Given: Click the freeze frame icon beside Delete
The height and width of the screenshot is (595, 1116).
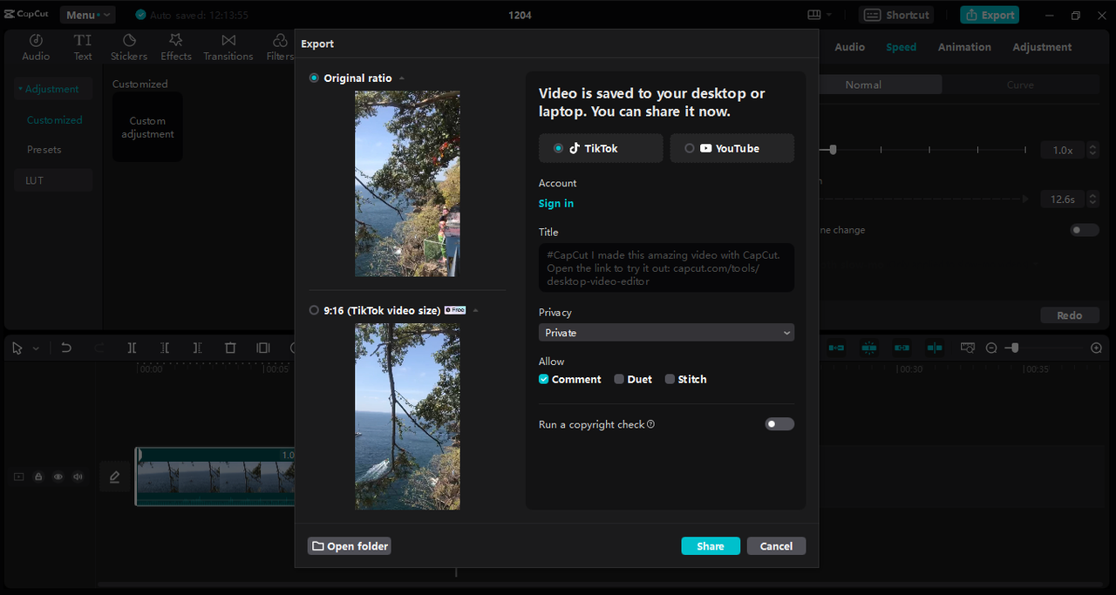Looking at the screenshot, I should (x=263, y=348).
